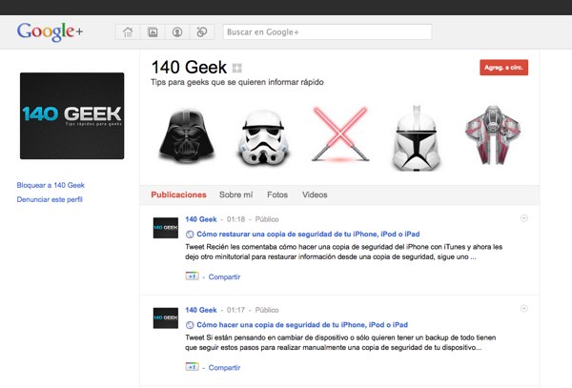Click post text starting Tweet Si están pensando
572x388 pixels.
pos(340,342)
